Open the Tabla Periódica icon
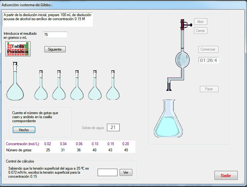Viewport: 247px width, 187px height. coord(18,49)
